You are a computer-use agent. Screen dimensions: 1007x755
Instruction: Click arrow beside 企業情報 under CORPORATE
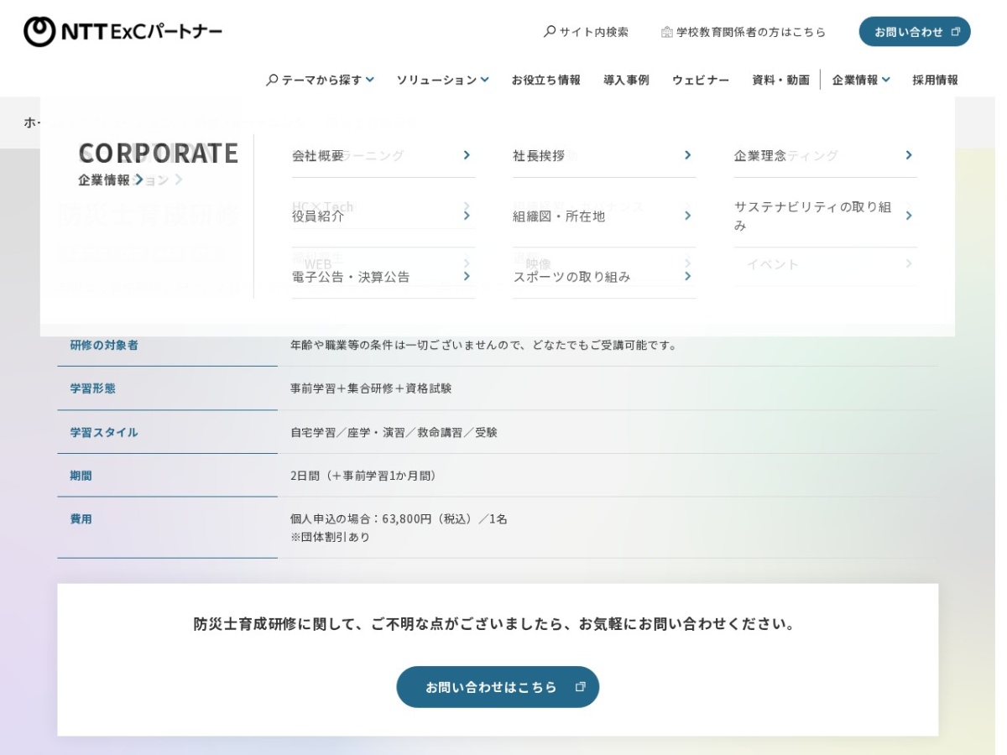139,180
